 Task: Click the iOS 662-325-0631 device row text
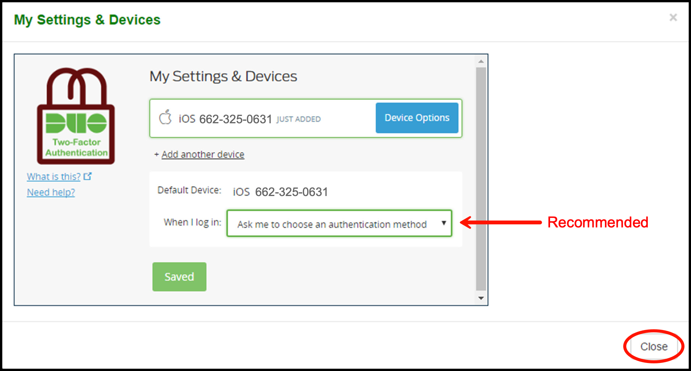click(225, 119)
